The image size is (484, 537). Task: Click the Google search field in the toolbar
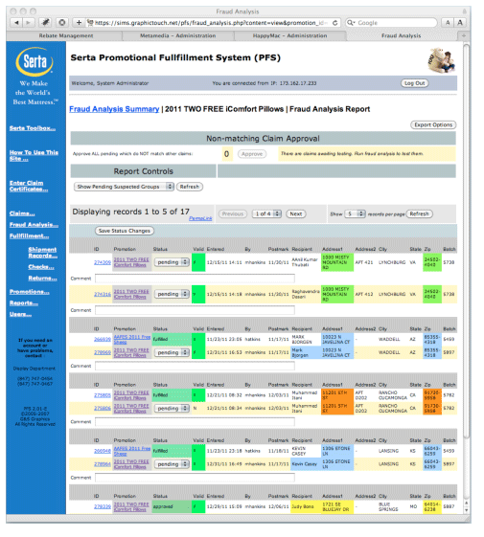pos(391,23)
